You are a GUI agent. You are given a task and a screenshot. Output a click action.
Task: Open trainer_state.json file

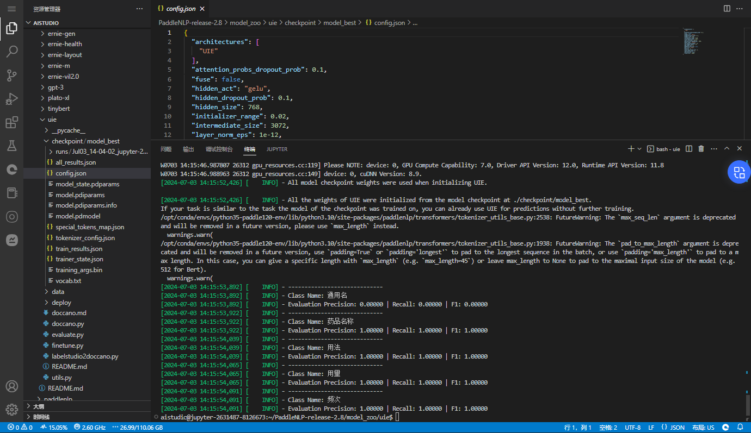[x=87, y=259]
